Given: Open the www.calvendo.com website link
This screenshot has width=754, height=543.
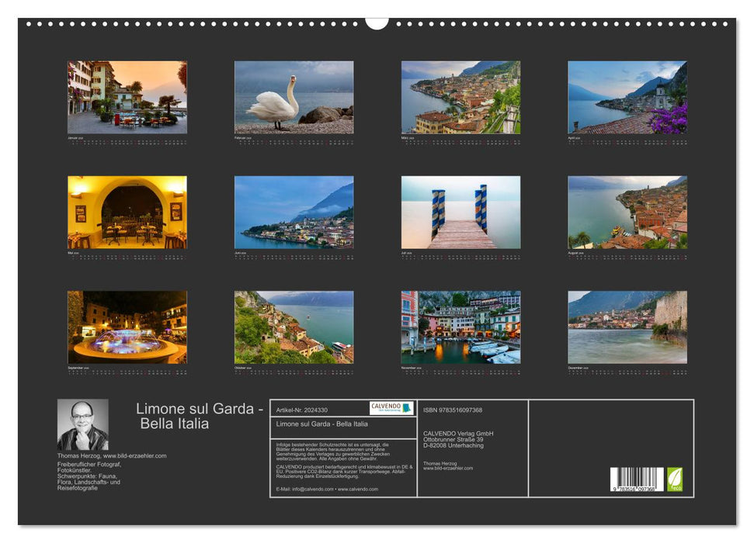Looking at the screenshot, I should click(356, 489).
